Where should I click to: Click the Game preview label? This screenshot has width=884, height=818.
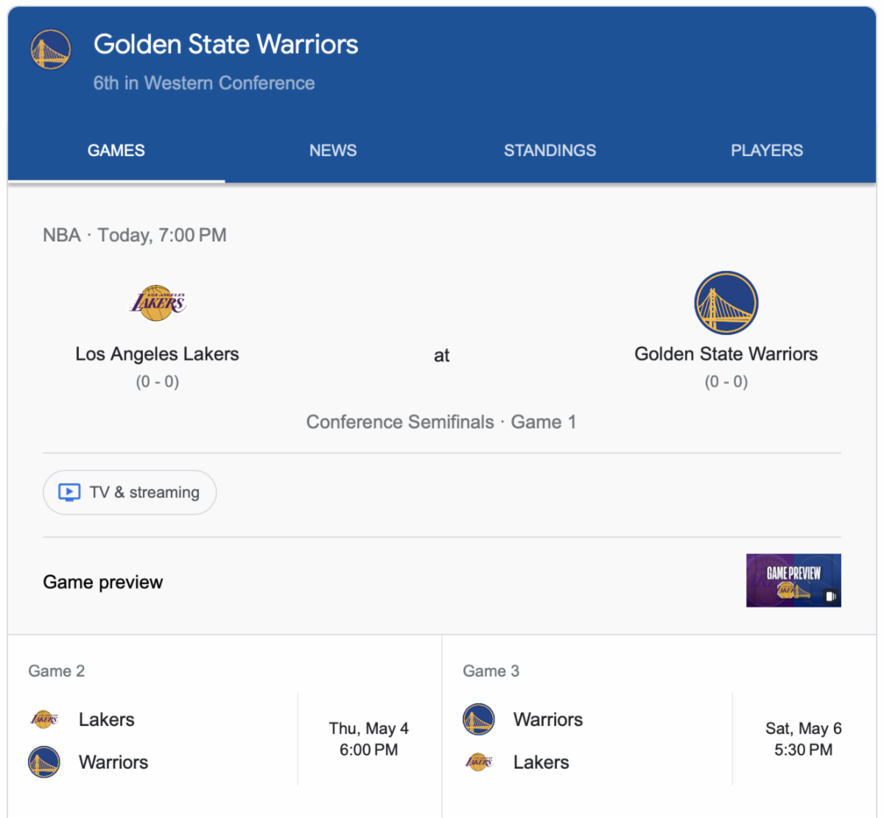tap(103, 582)
